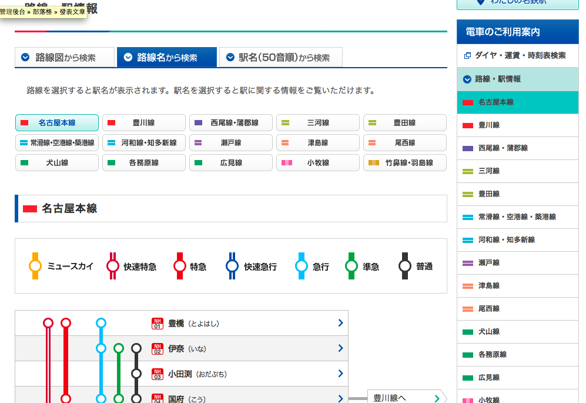Click NH02 station number icon
Screen dimensions: 586x403
point(158,349)
